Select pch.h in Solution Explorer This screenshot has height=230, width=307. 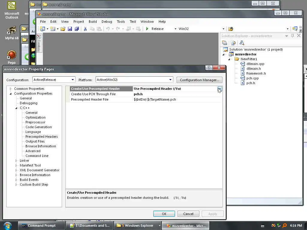click(251, 83)
